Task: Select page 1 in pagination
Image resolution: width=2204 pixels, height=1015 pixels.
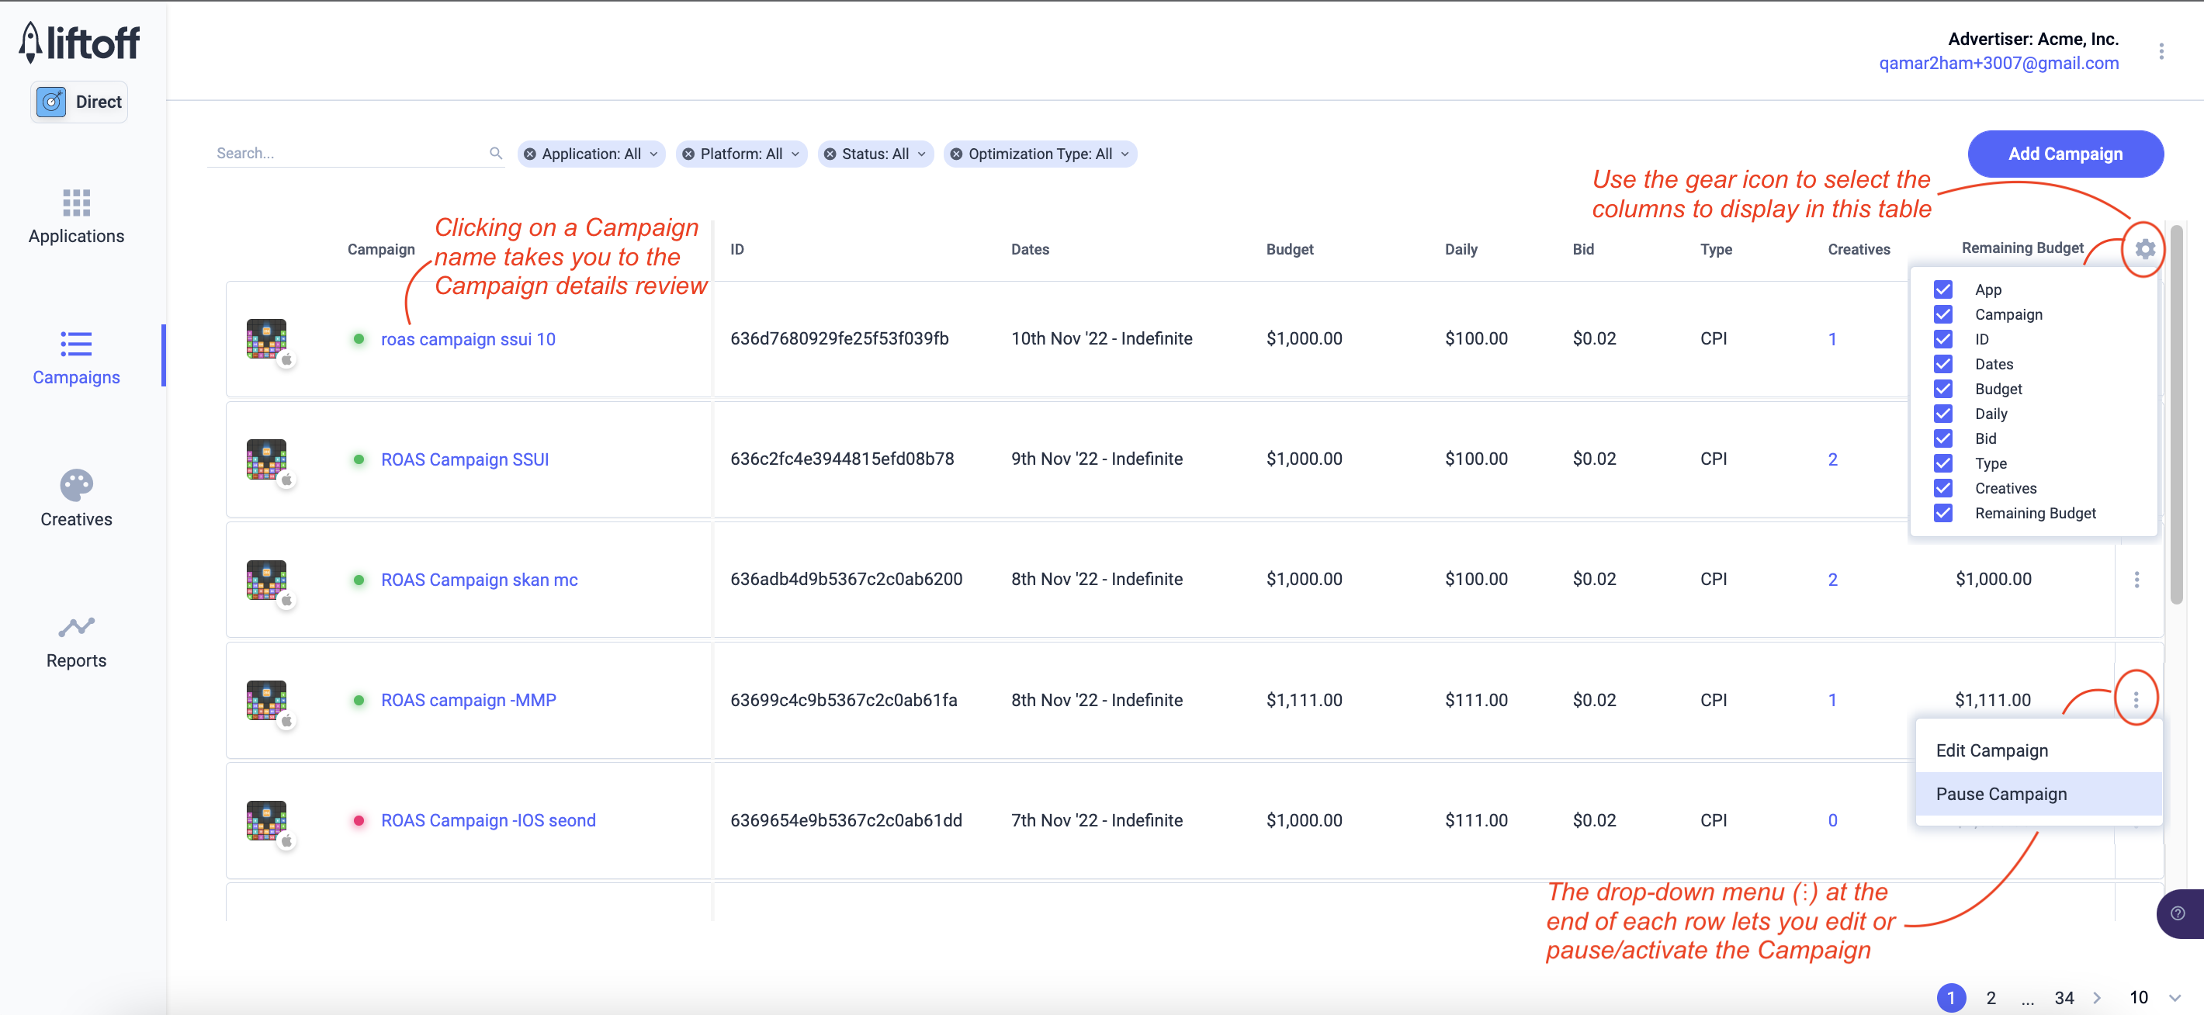Action: (x=1951, y=997)
